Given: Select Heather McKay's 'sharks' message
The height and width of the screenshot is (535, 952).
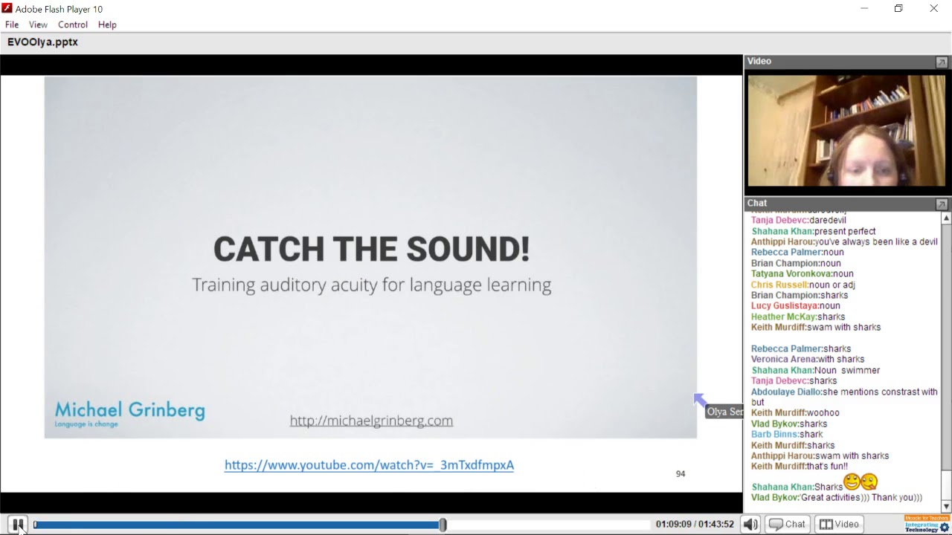Looking at the screenshot, I should [x=798, y=317].
